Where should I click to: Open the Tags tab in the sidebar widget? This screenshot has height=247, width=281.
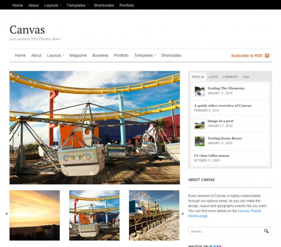tap(246, 77)
